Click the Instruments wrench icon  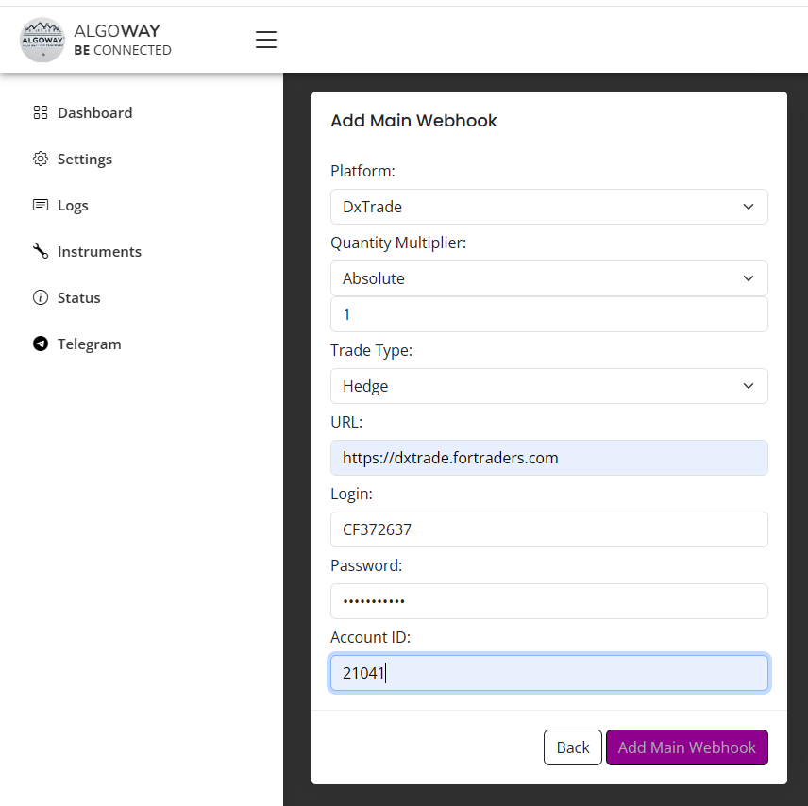pyautogui.click(x=41, y=251)
